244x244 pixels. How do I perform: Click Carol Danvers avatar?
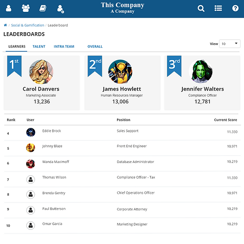(41, 72)
